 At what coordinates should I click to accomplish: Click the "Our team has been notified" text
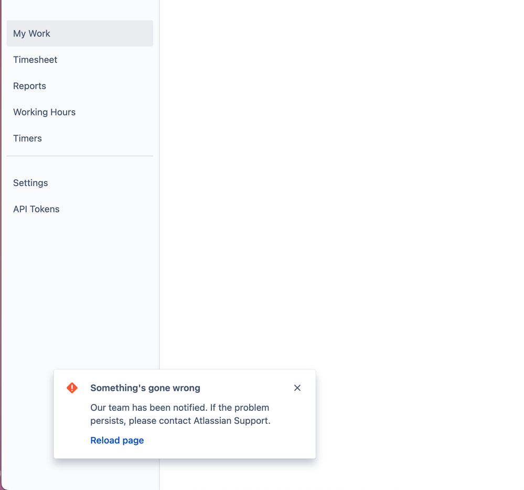(x=142, y=408)
